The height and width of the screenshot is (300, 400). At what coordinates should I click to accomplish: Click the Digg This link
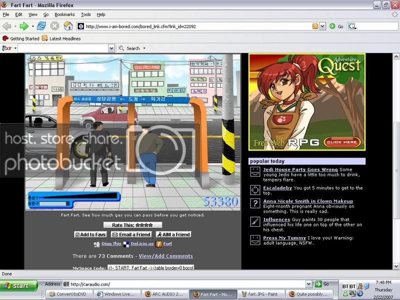[111, 243]
